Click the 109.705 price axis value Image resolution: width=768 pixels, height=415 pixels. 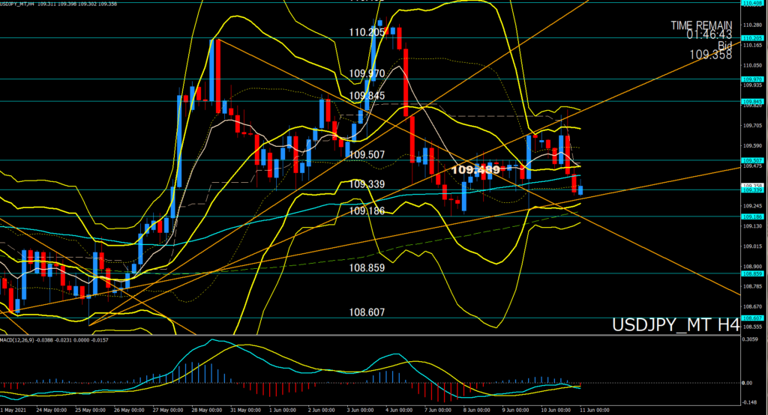pyautogui.click(x=752, y=126)
